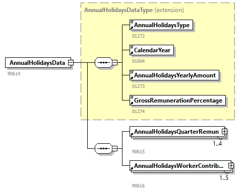Expand the AnnualHolidaysWorkerContrib element
The image size is (250, 192).
(231, 166)
